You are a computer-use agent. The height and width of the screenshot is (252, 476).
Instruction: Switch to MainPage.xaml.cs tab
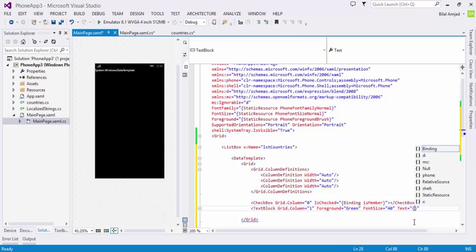[x=137, y=33]
